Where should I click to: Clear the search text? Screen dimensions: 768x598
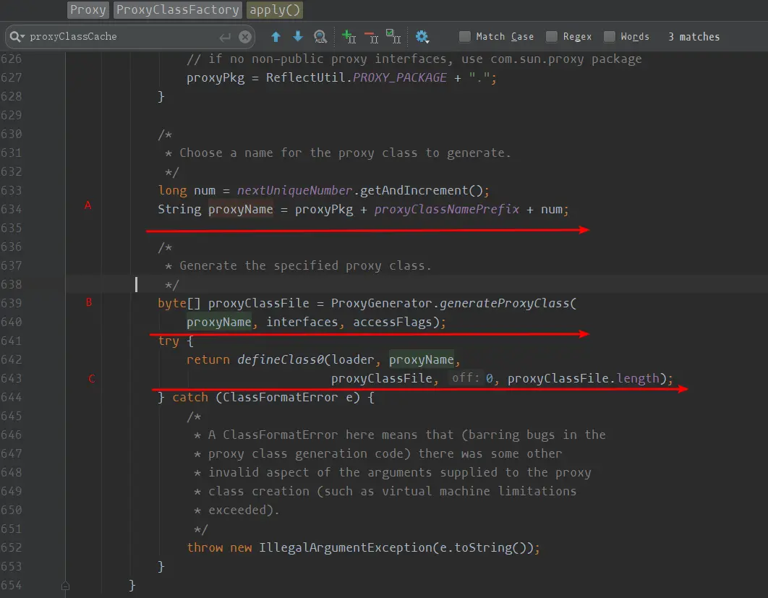[x=245, y=37]
